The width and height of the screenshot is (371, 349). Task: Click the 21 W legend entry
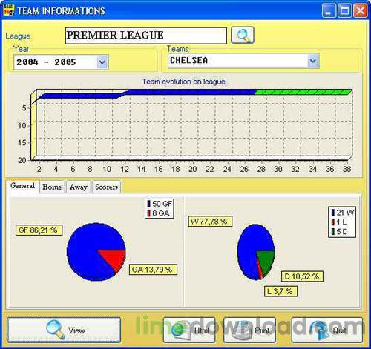coord(342,213)
